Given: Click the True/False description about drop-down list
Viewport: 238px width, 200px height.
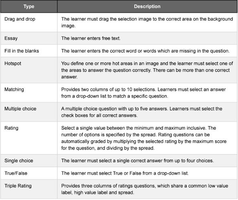Looking at the screenshot, I should coord(125,173).
